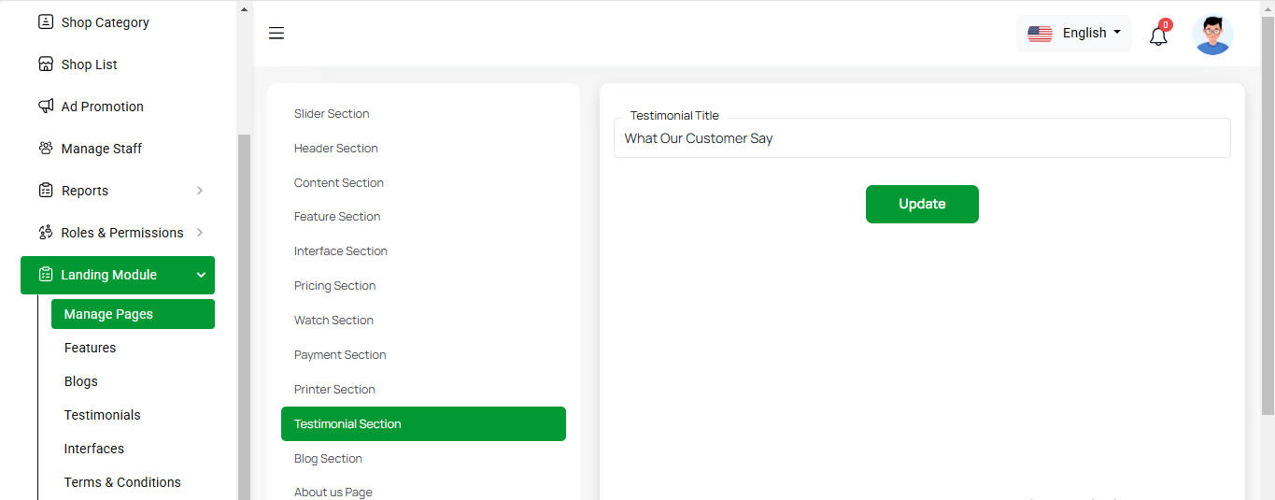Click the Ad Promotion megaphone icon
This screenshot has height=500, width=1275.
click(45, 106)
